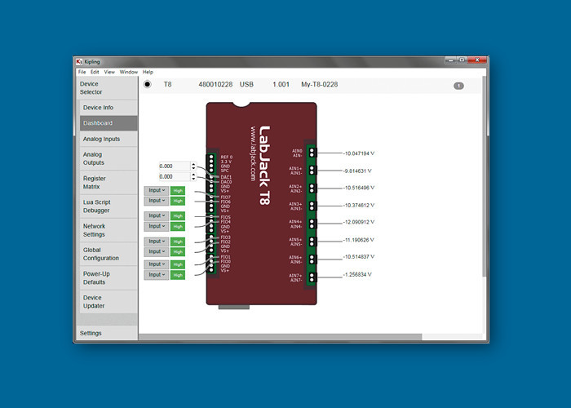Viewport: 571px width, 408px height.
Task: Open the Analog Outputs tab
Action: pyautogui.click(x=108, y=159)
